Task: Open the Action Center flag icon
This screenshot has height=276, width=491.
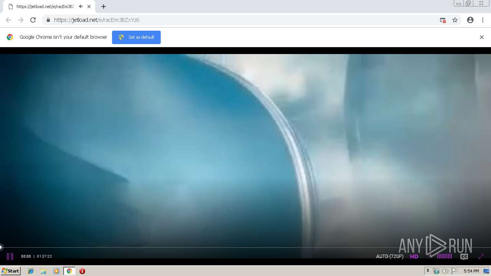Action: point(455,271)
